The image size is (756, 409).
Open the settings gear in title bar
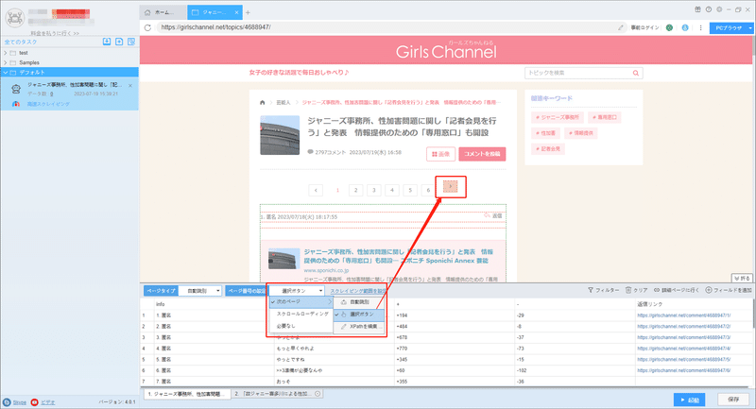719,9
